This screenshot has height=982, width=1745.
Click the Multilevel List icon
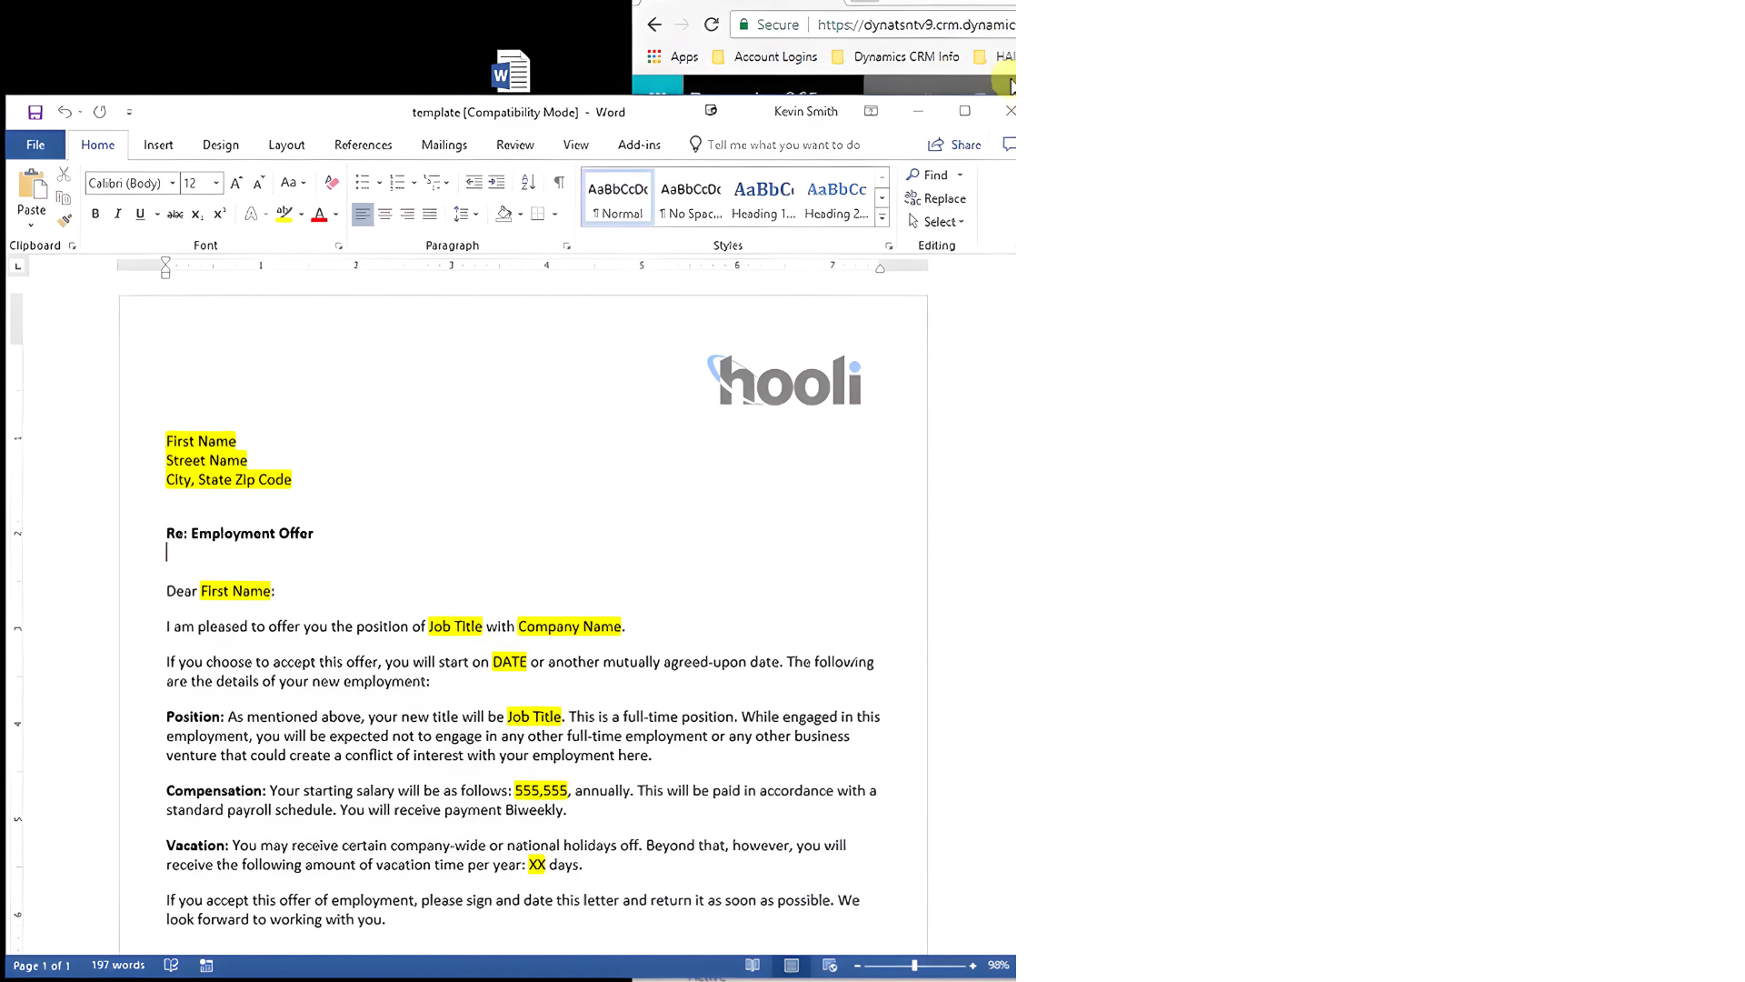(433, 183)
